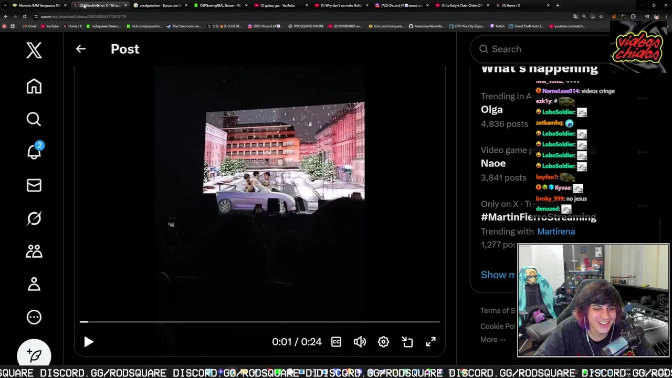Click the browser Back arrow
672x378 pixels.
click(x=6, y=16)
